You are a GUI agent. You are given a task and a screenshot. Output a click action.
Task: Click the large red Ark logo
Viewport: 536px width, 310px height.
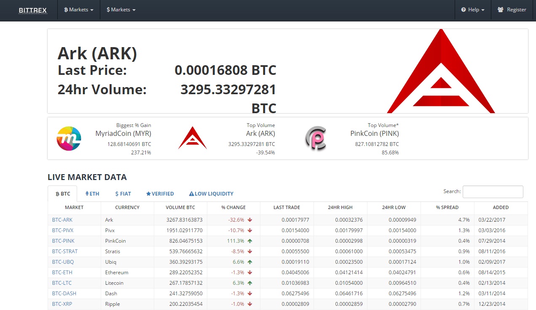tap(441, 71)
